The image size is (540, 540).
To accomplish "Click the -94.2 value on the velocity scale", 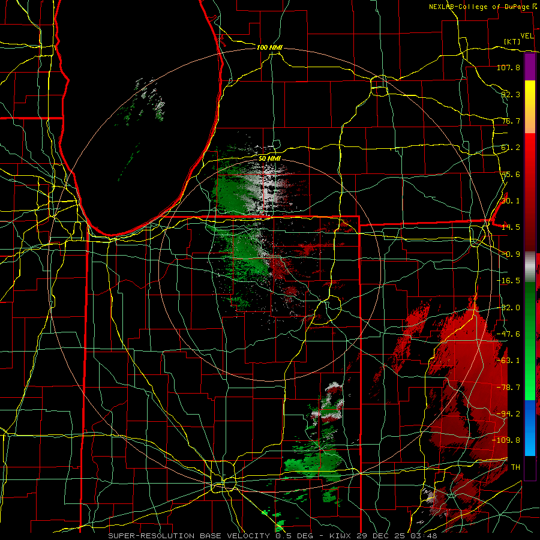I will [508, 414].
